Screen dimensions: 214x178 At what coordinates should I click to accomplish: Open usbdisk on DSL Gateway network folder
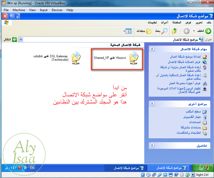pyautogui.click(x=76, y=58)
